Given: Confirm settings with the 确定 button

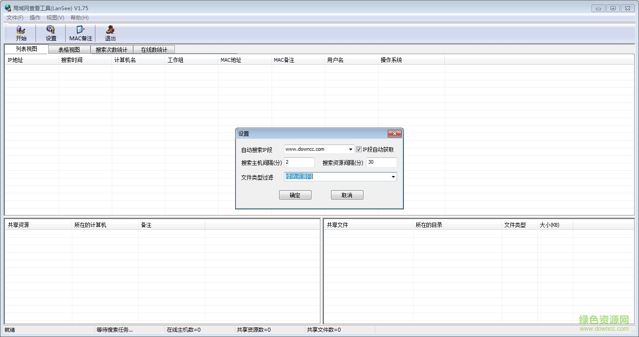Looking at the screenshot, I should (x=295, y=195).
